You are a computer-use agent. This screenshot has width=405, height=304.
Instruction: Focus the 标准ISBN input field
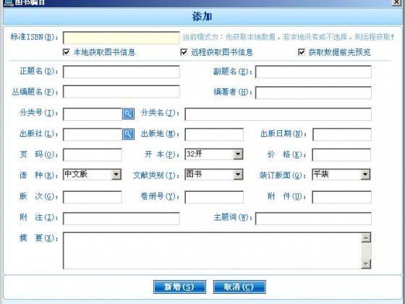point(121,38)
